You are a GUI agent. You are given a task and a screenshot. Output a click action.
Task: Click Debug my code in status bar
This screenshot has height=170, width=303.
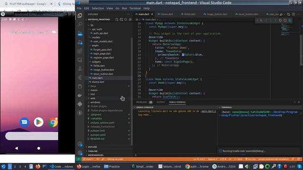115,159
